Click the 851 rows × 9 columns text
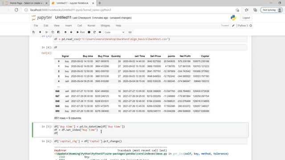The image size is (285, 160). (x=68, y=118)
